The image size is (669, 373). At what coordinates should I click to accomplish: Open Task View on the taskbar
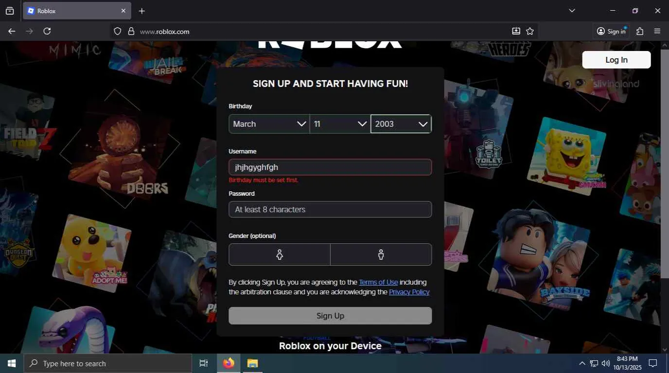pos(204,363)
